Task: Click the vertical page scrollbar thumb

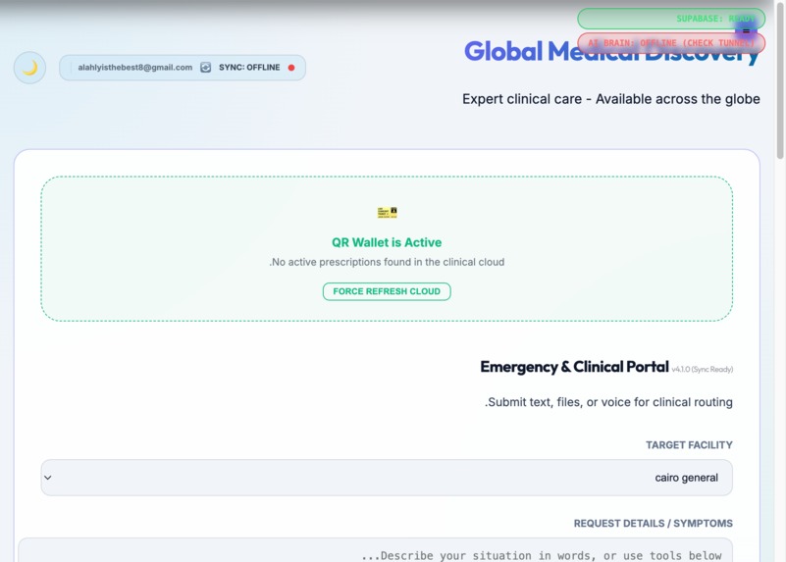Action: tap(780, 80)
